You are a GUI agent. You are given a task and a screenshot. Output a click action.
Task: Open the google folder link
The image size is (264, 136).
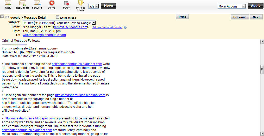coord(15,17)
